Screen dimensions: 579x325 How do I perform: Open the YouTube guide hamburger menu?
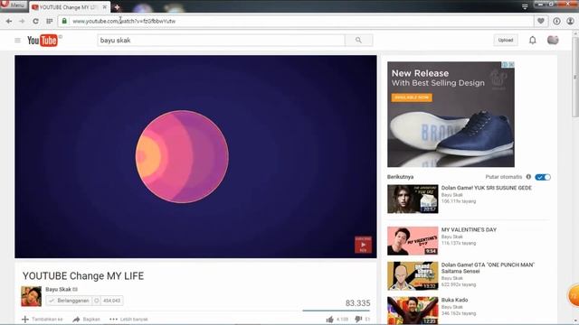17,40
